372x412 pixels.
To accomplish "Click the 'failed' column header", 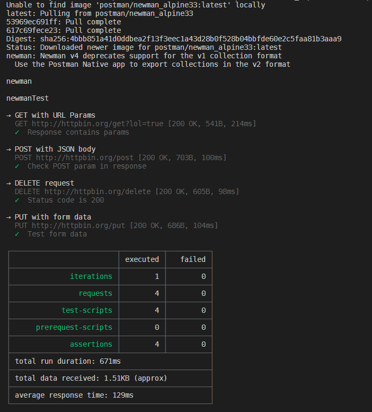I will pos(193,259).
